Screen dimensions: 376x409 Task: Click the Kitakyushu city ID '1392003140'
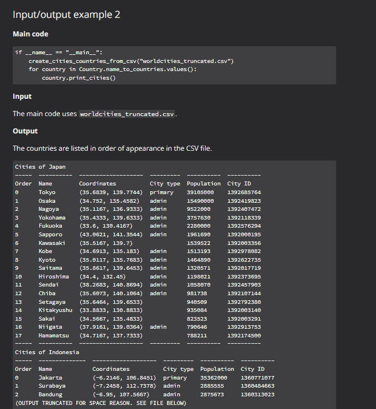coord(244,310)
